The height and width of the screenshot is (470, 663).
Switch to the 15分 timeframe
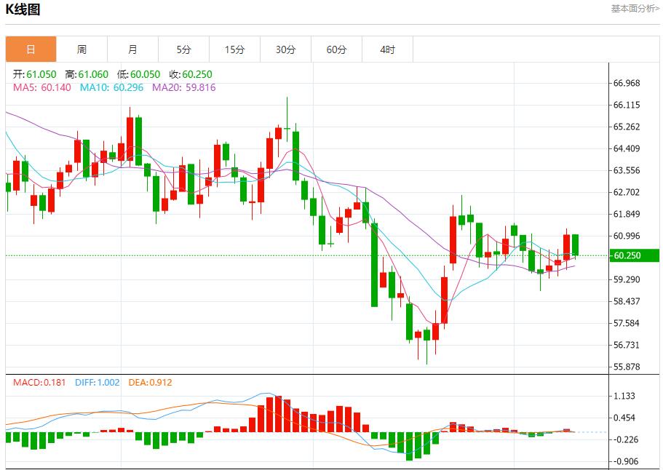[x=234, y=49]
